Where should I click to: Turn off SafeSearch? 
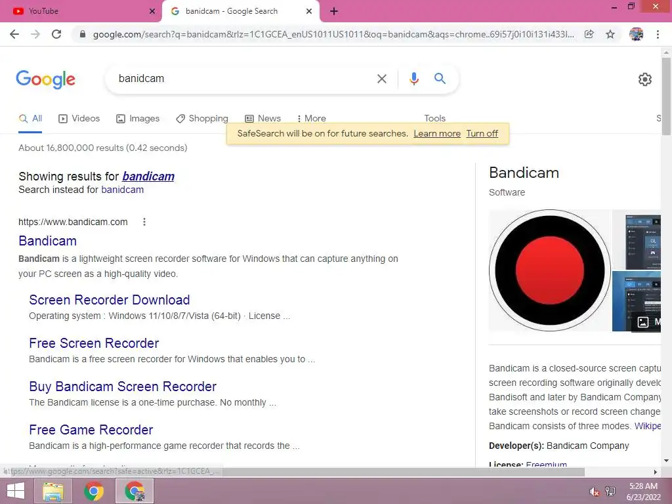pyautogui.click(x=482, y=134)
